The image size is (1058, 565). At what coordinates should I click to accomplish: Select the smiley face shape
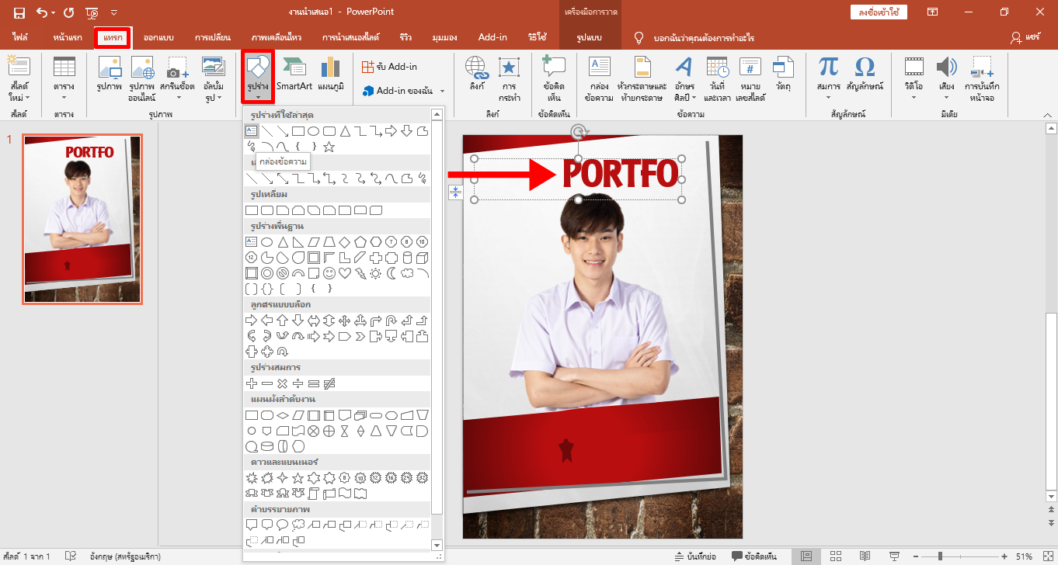click(x=329, y=273)
